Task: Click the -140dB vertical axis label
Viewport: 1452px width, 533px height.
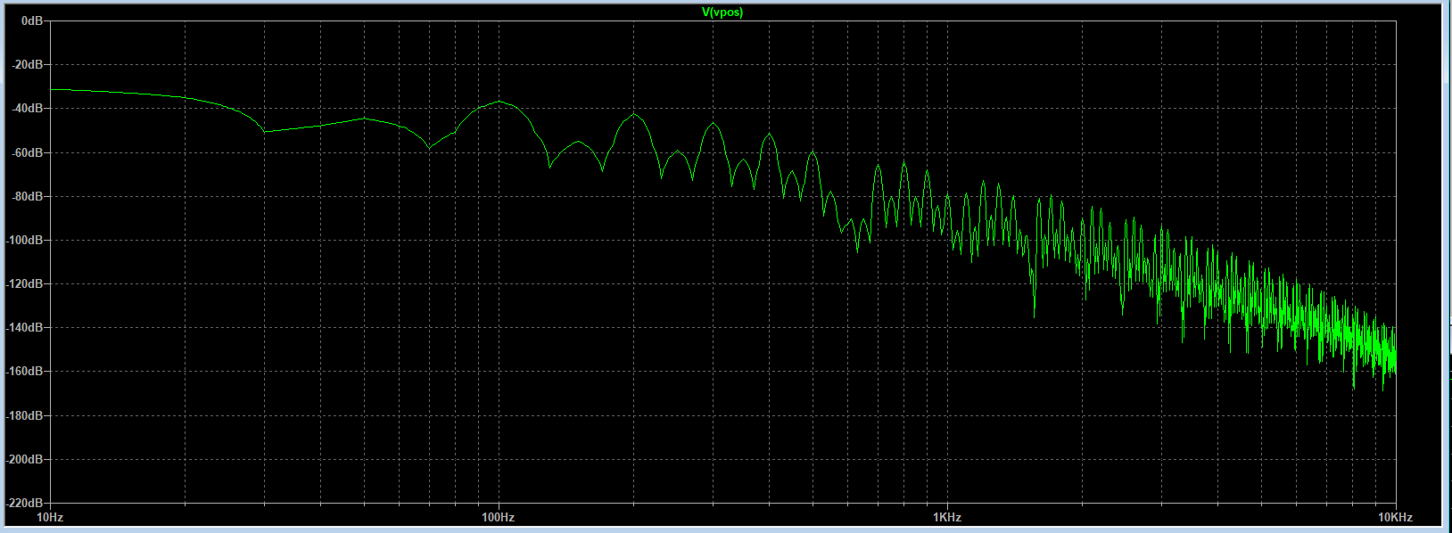Action: [x=25, y=327]
